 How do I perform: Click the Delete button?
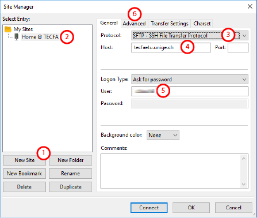click(x=24, y=187)
